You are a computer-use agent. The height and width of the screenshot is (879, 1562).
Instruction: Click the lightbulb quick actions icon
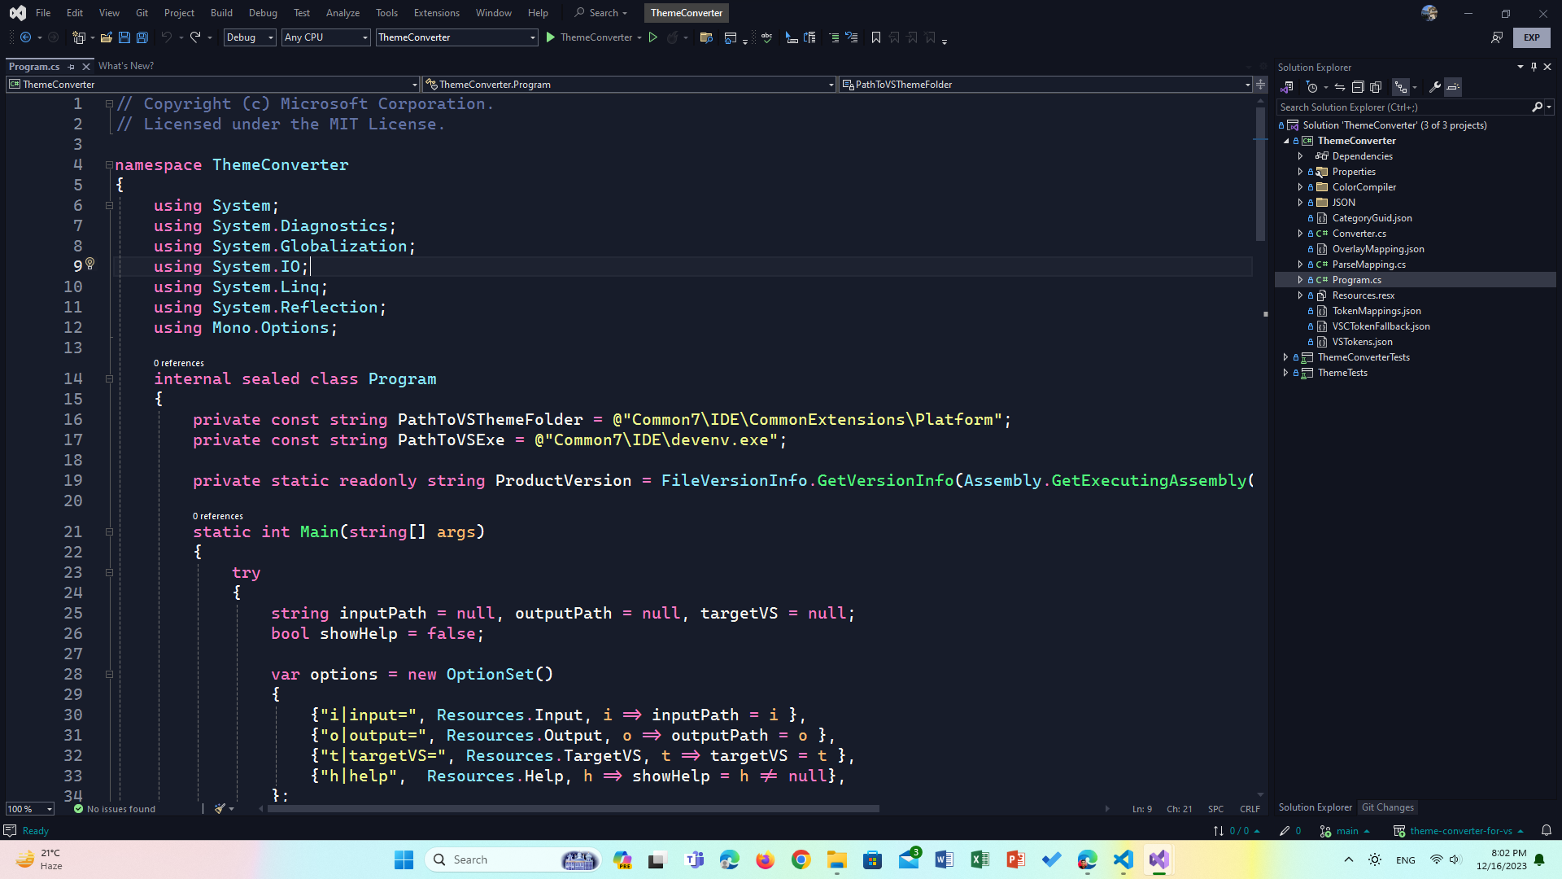(90, 264)
